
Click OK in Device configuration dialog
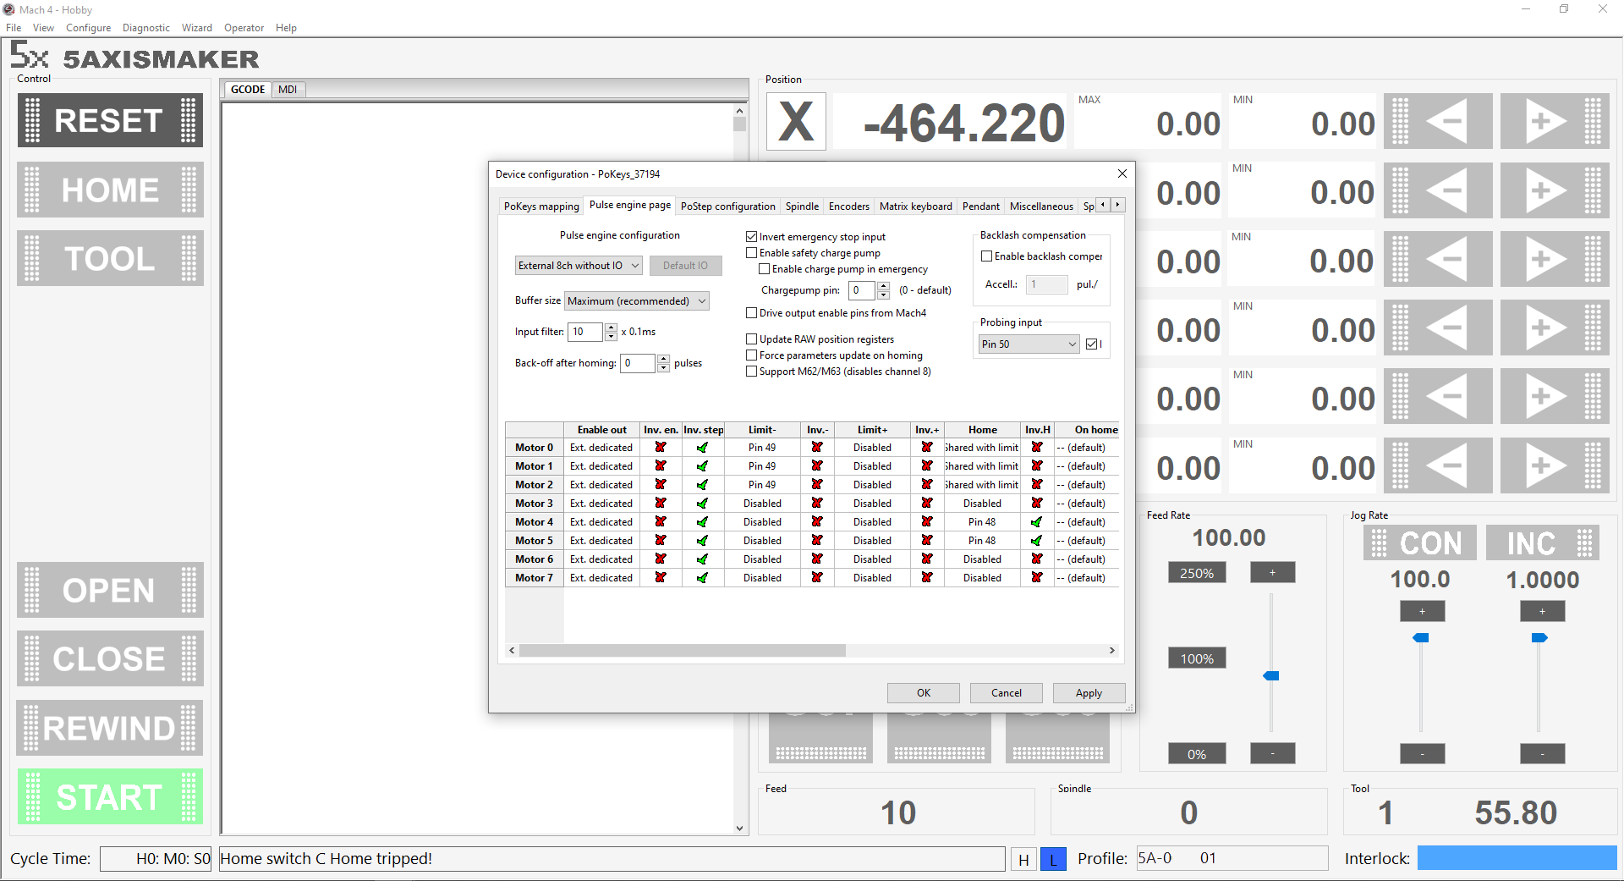pyautogui.click(x=923, y=693)
